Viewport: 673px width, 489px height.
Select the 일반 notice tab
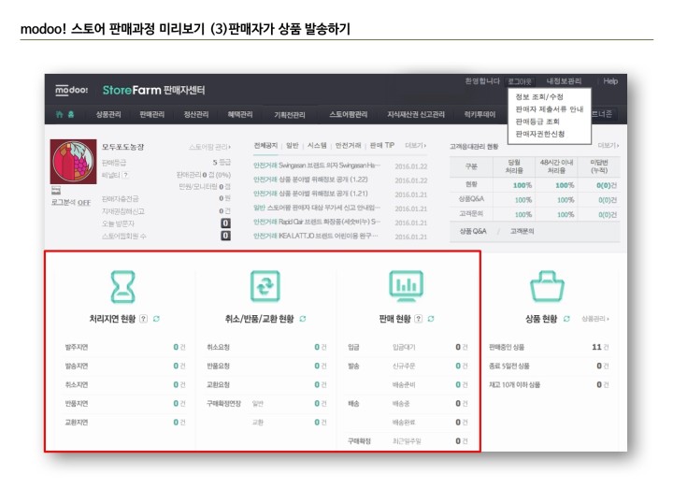click(x=293, y=146)
